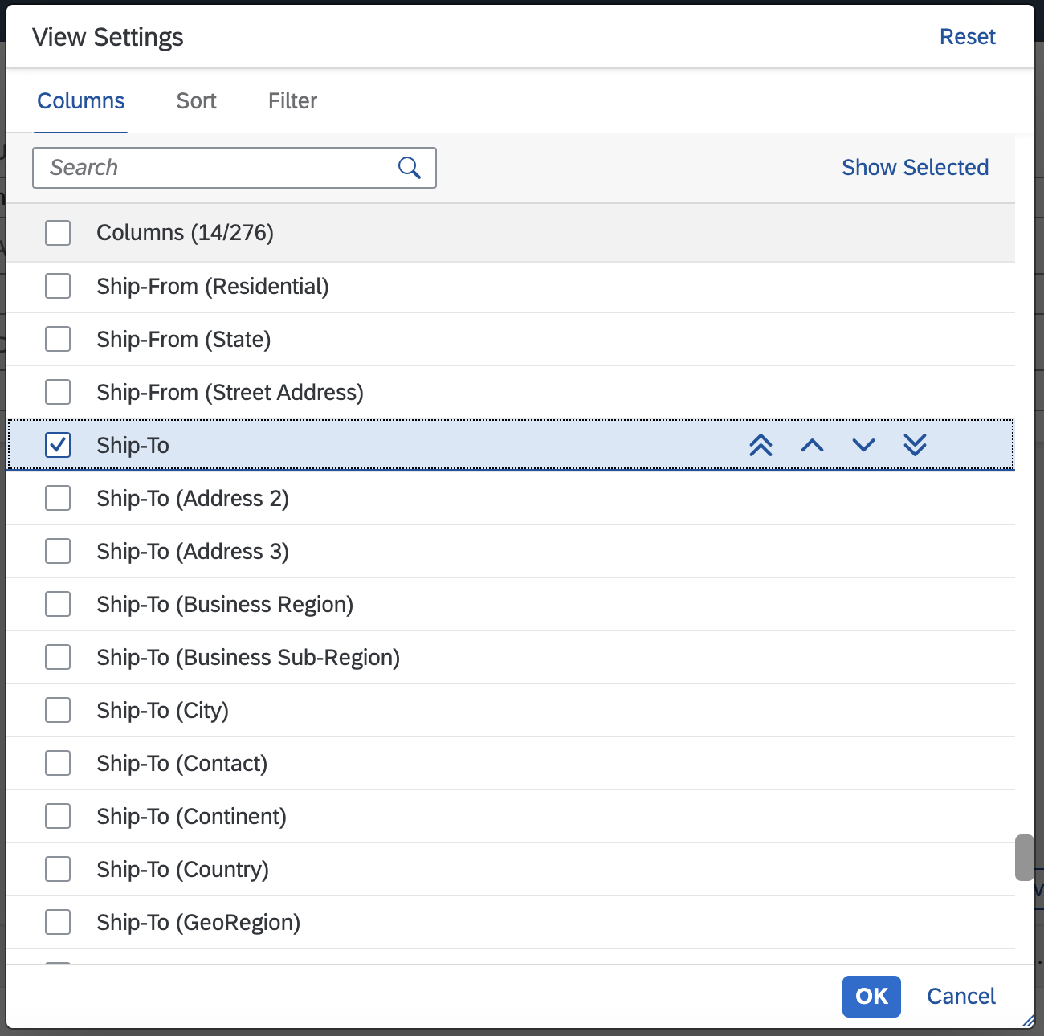Grab the dialog resize handle corner

pyautogui.click(x=1028, y=1020)
